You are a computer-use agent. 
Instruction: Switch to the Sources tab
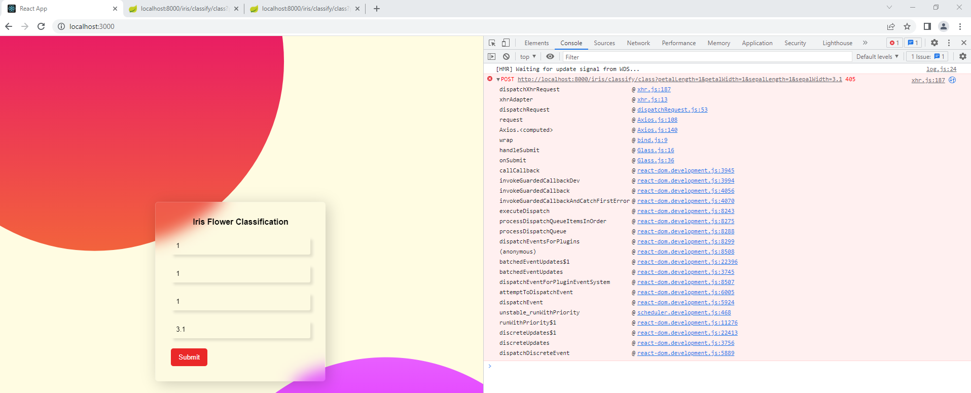(604, 43)
